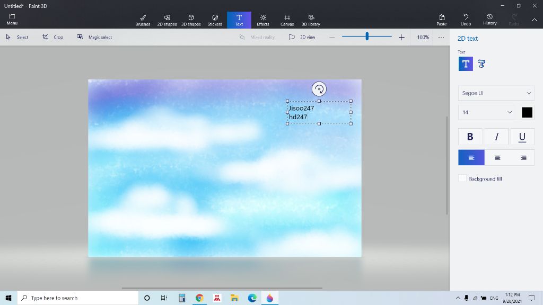The image size is (543, 305).
Task: Switch to the 3D text mode icon
Action: tap(481, 64)
